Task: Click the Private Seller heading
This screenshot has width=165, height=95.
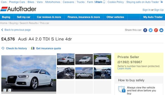Action: coord(128,57)
